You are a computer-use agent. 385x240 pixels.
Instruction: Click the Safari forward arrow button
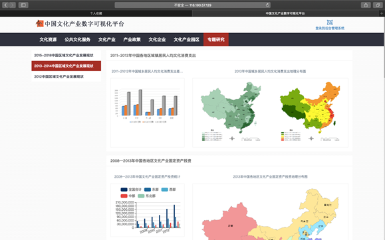click(12, 5)
